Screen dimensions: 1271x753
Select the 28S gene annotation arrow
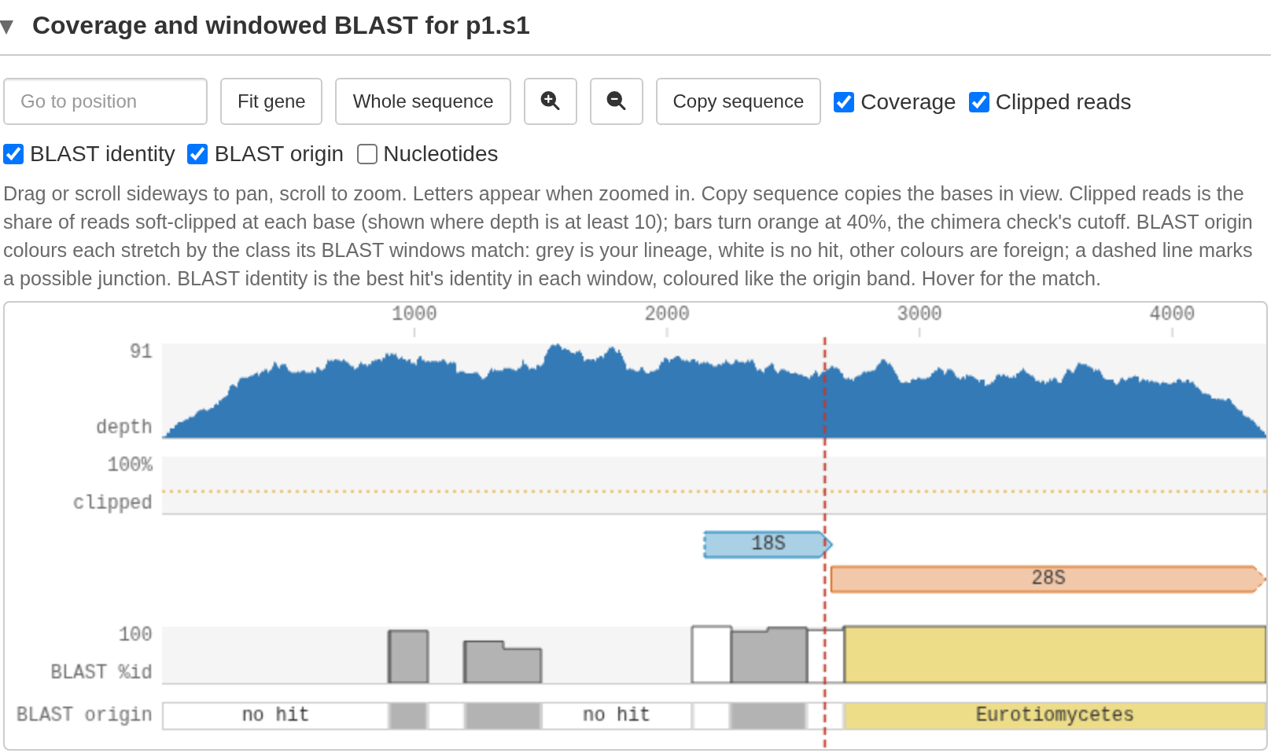(x=1048, y=579)
